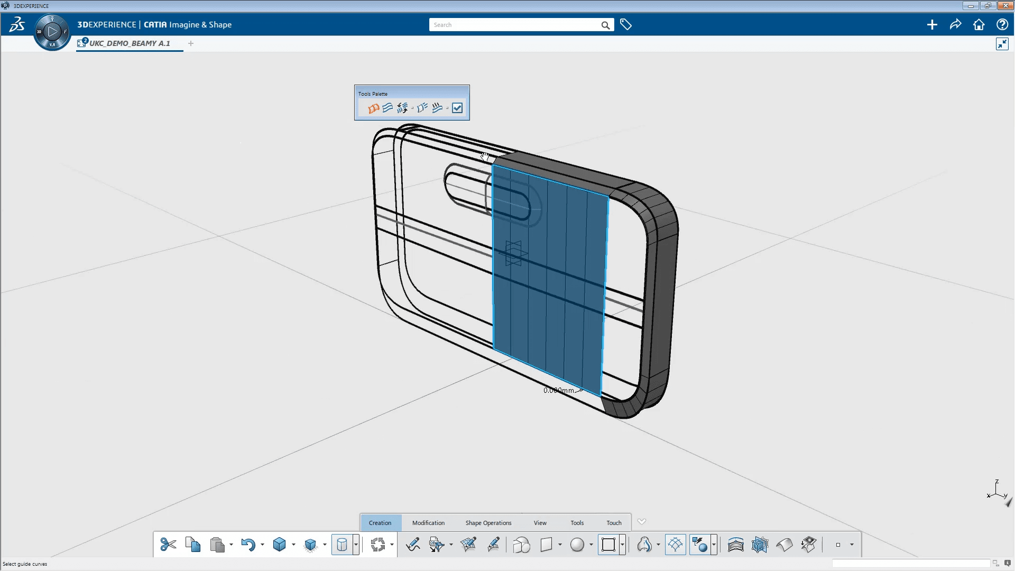The image size is (1015, 571).
Task: Click the Tools tab in bottom ribbon
Action: pyautogui.click(x=577, y=522)
